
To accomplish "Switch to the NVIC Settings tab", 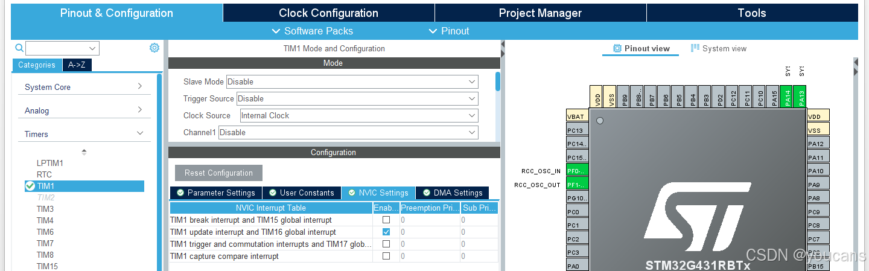I will tap(378, 193).
